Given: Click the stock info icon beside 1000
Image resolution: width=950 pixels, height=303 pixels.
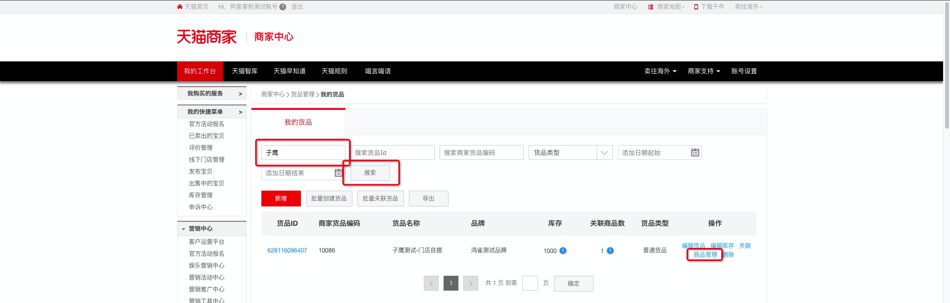Looking at the screenshot, I should (x=563, y=251).
